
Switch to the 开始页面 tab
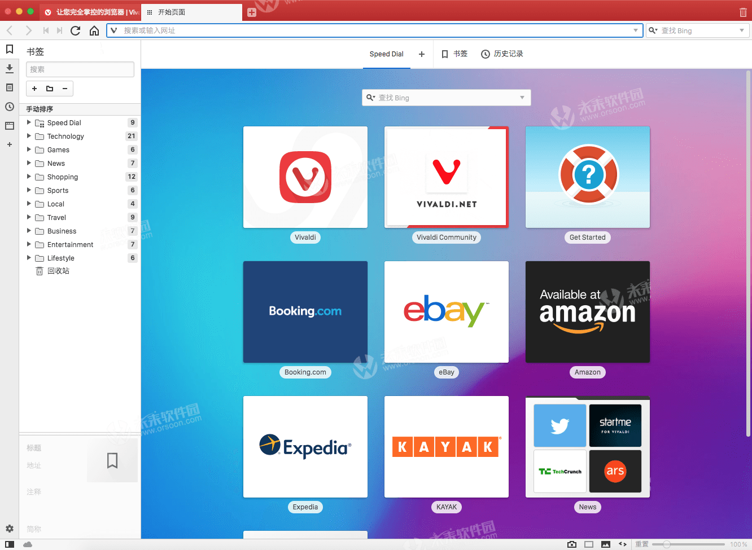coord(192,12)
